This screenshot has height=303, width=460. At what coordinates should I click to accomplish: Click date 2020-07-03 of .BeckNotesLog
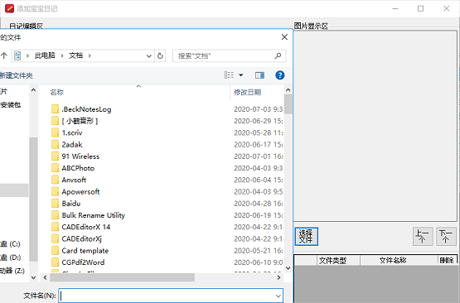(259, 109)
